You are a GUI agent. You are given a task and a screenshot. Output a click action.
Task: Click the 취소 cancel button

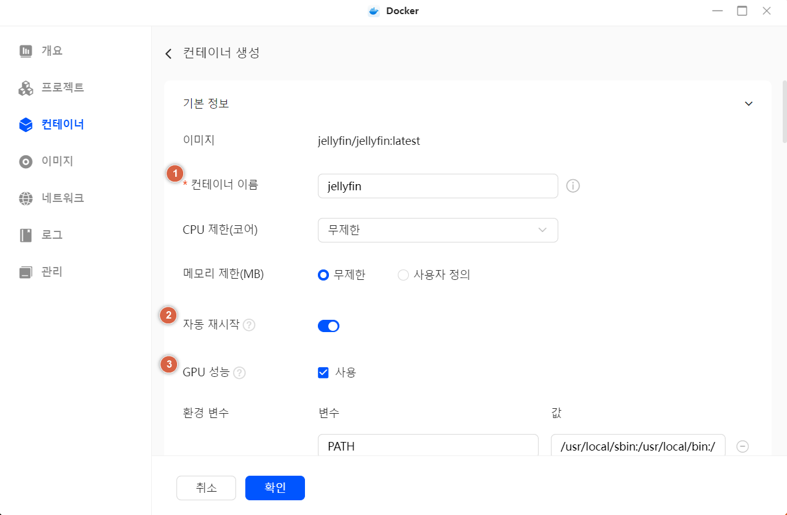(206, 487)
